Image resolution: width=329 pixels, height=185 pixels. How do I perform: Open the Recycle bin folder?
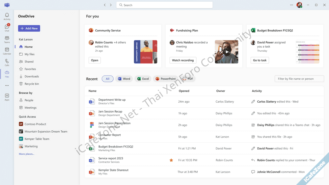pyautogui.click(x=31, y=84)
